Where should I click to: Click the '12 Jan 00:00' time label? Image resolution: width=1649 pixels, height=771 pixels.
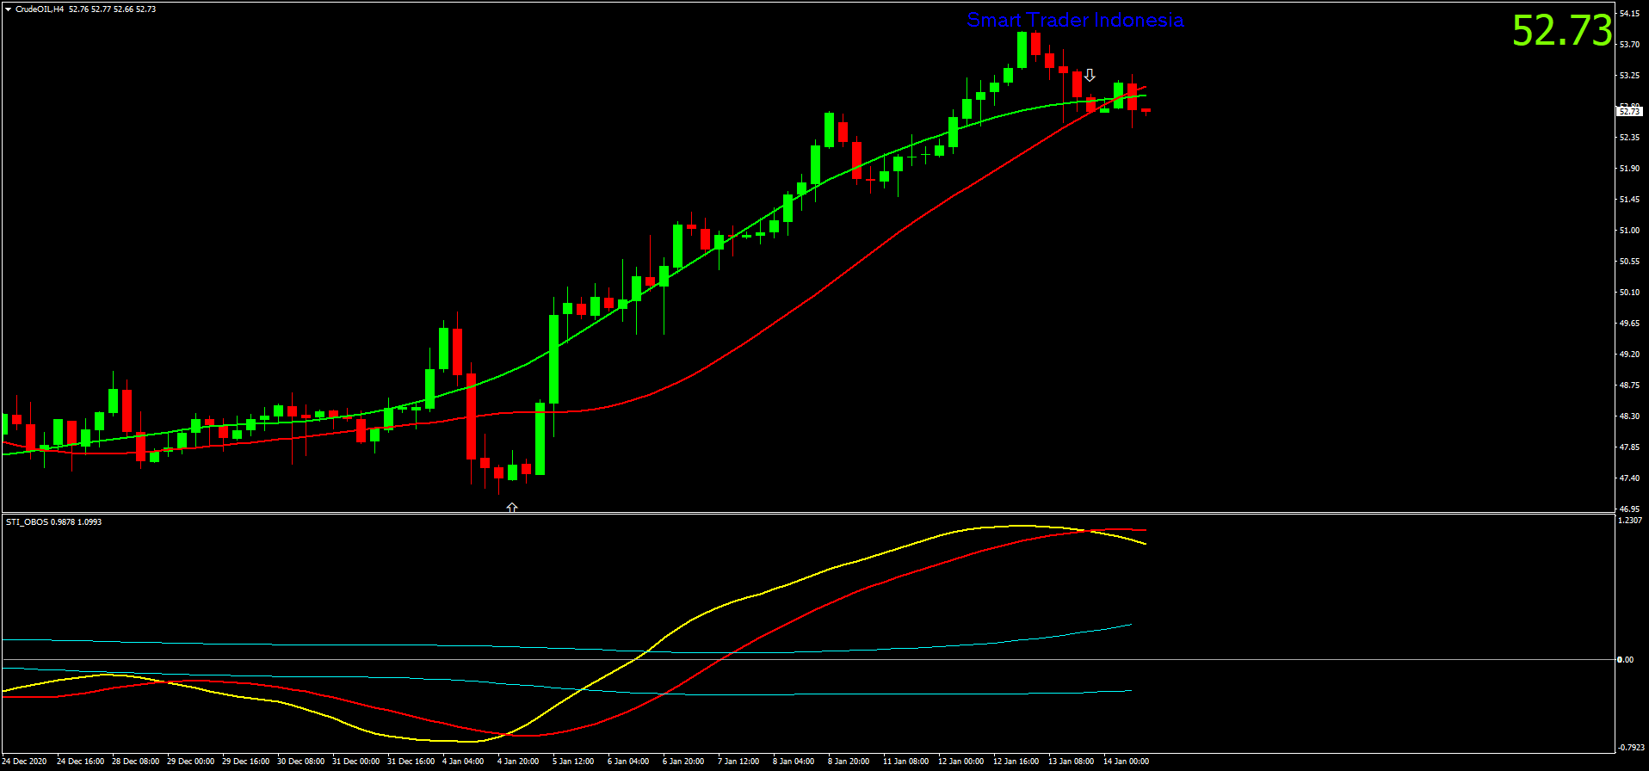(x=960, y=762)
